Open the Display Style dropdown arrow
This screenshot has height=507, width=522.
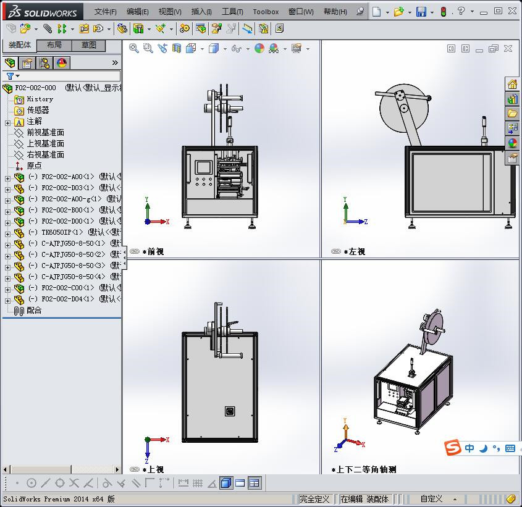click(x=225, y=49)
